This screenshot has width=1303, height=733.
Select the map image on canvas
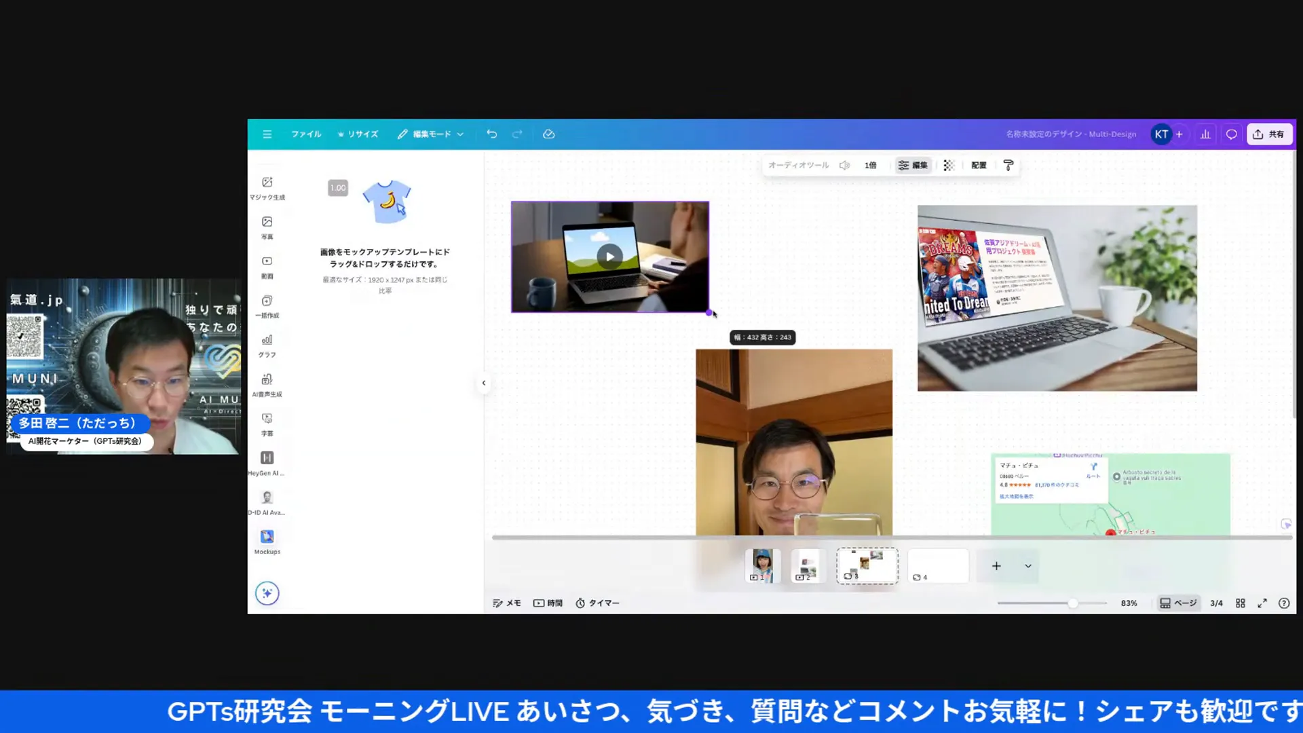1110,494
